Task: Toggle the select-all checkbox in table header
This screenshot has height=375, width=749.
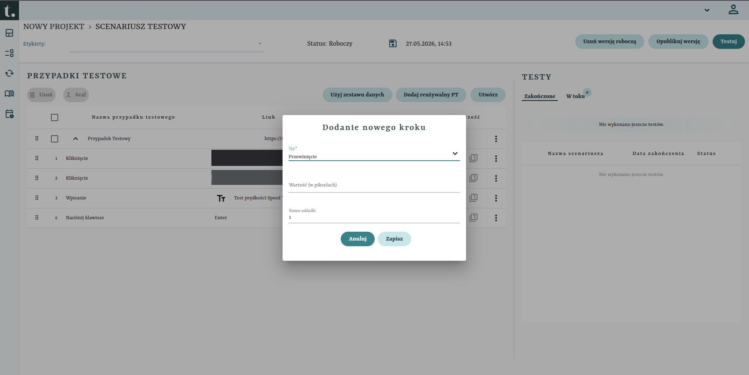Action: pyautogui.click(x=55, y=117)
